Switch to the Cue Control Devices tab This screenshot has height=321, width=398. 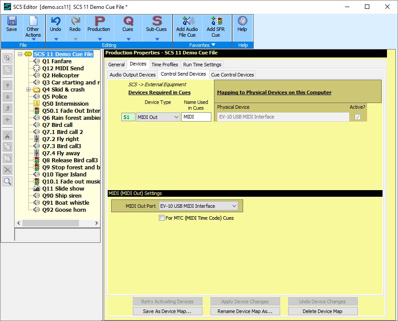(x=232, y=75)
